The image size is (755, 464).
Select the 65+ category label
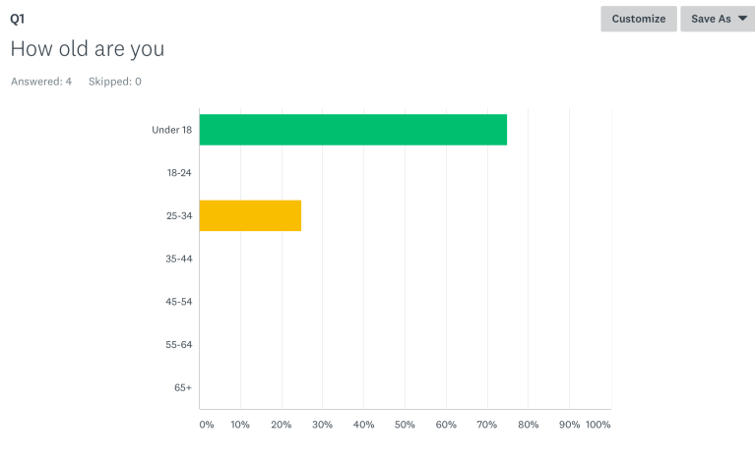183,387
